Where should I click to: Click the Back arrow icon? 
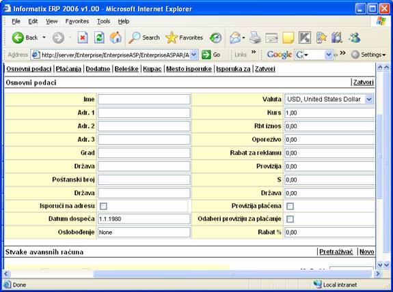(x=18, y=38)
